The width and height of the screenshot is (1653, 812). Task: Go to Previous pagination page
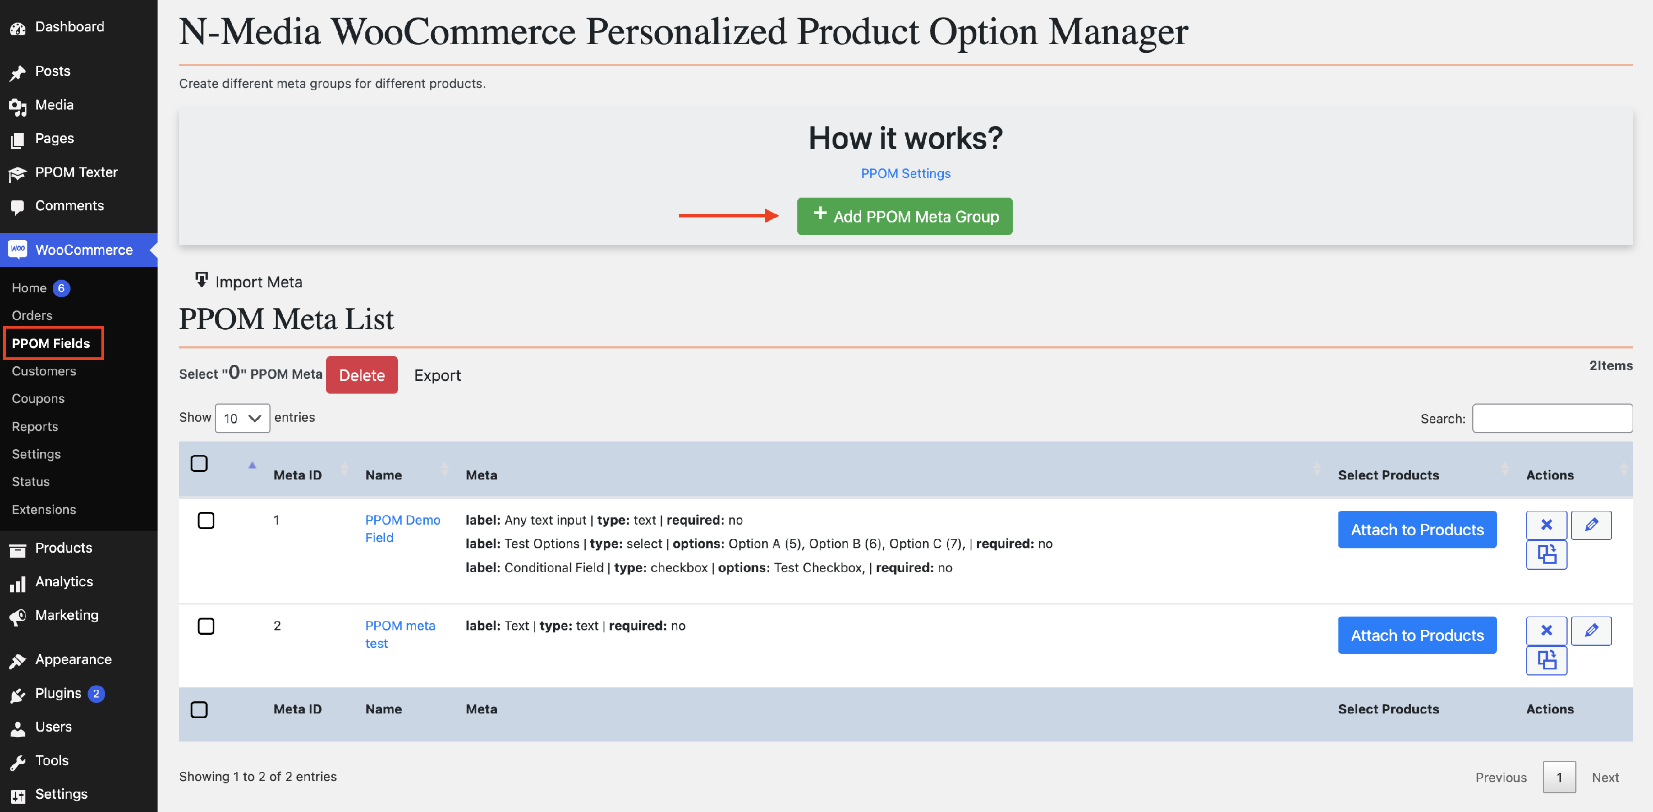(1501, 777)
